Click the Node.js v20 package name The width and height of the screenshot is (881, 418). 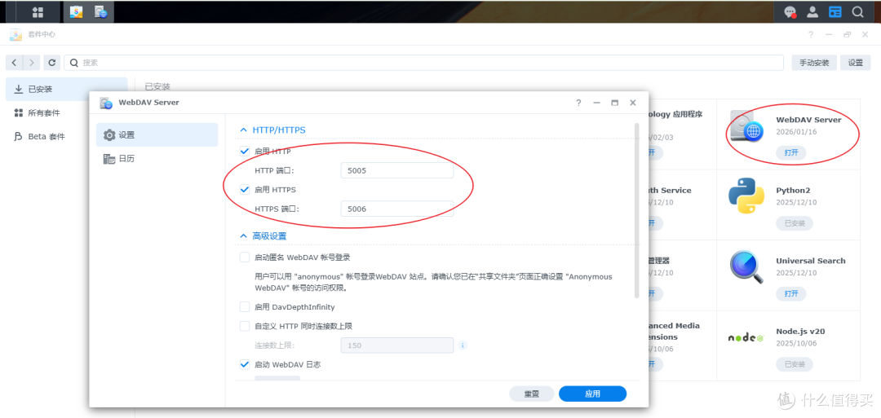[800, 331]
